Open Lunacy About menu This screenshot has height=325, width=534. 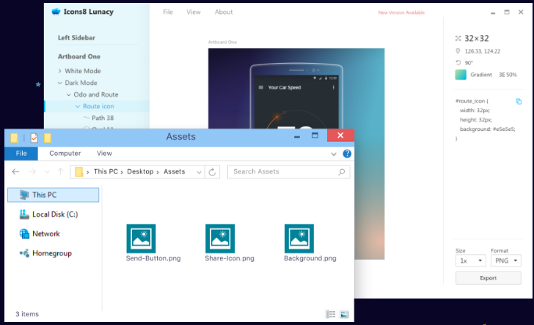pyautogui.click(x=224, y=12)
